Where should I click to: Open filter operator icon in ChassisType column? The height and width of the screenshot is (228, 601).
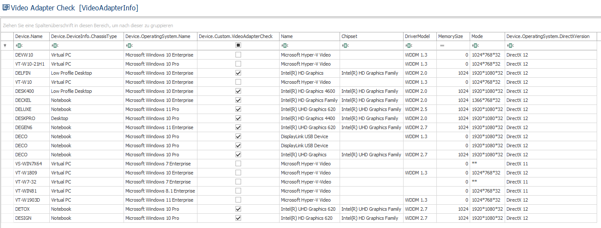[54, 45]
